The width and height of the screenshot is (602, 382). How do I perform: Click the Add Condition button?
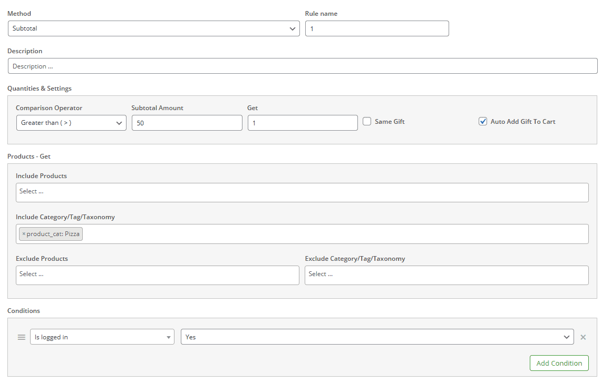[559, 363]
